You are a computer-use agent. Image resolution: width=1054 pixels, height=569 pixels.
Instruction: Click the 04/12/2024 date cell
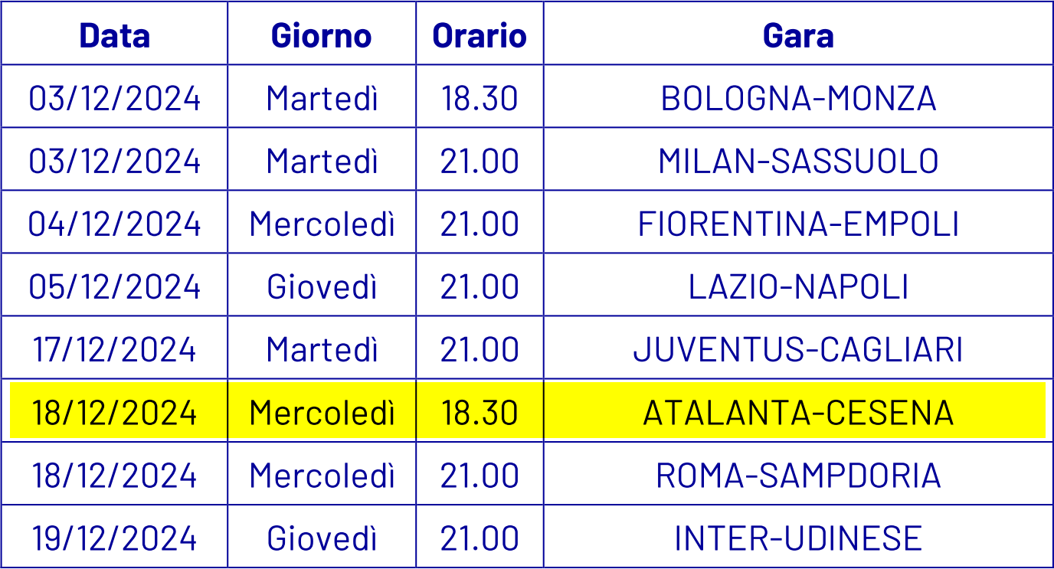(114, 224)
